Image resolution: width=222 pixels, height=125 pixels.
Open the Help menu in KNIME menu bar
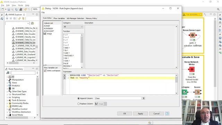click(27, 6)
